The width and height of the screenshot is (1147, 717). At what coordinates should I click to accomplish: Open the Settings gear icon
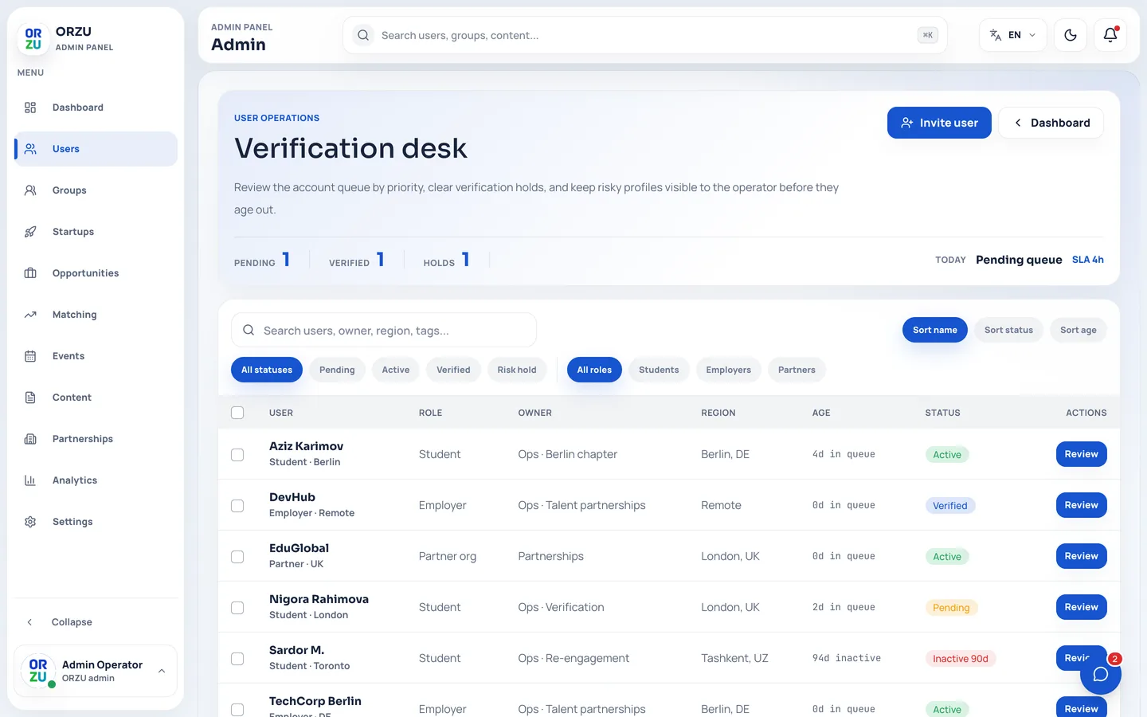[x=30, y=522]
